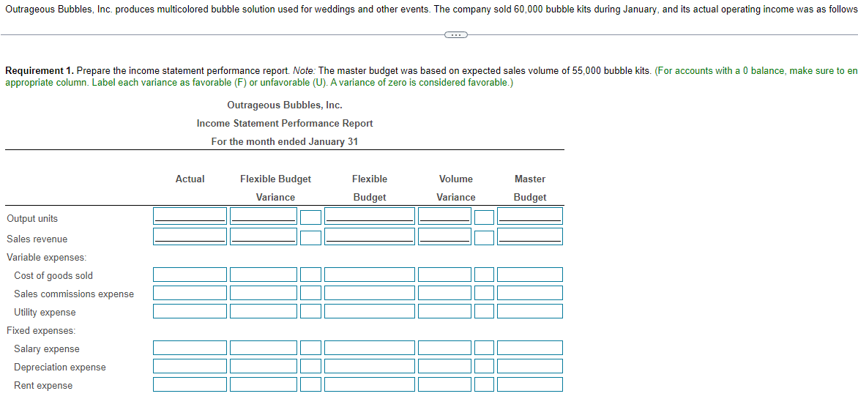This screenshot has width=858, height=399.
Task: Click Depreciation expense Flexible Budget field
Action: [x=370, y=366]
